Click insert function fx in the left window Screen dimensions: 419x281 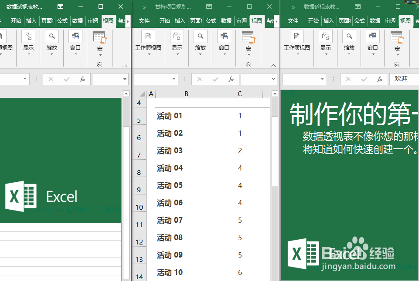82,79
